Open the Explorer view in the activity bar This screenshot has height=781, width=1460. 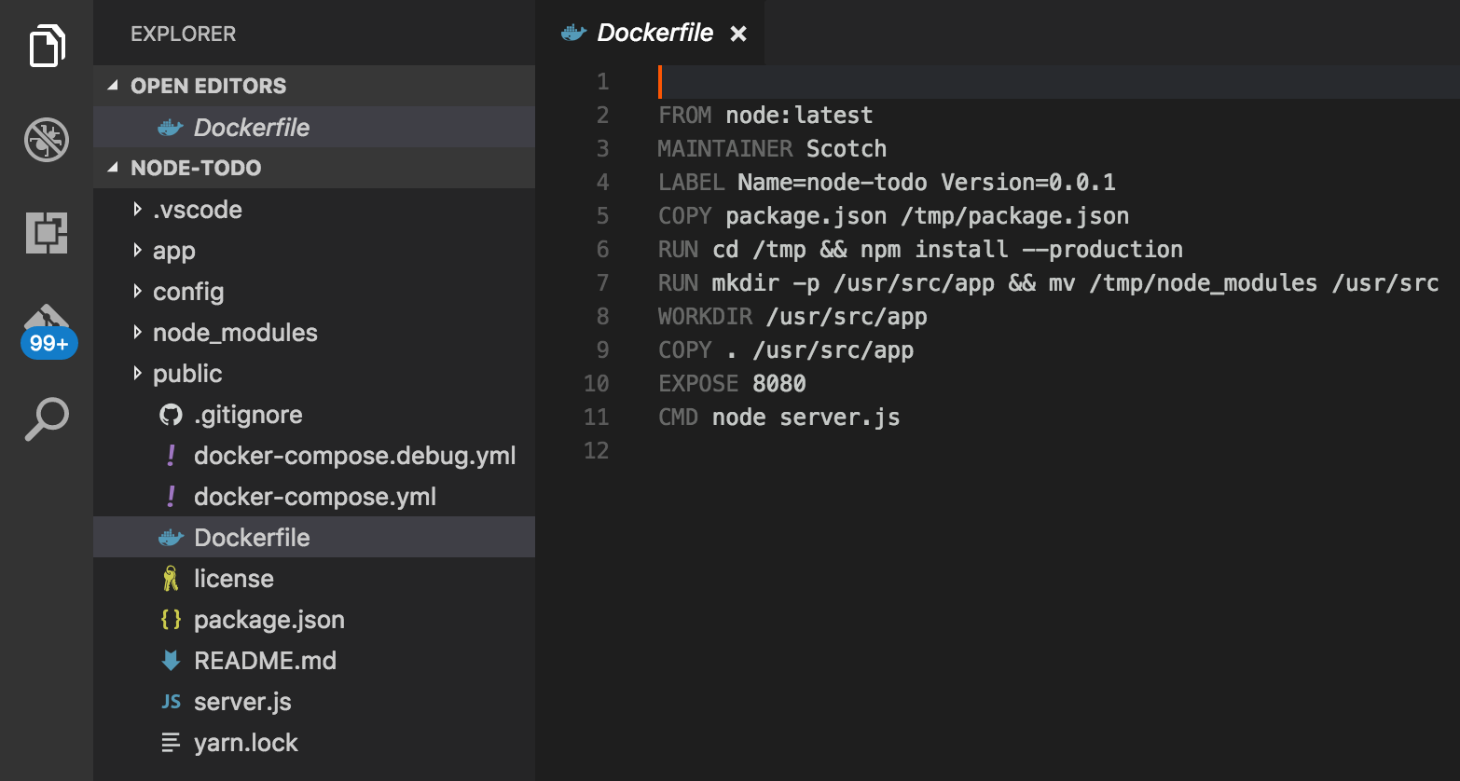click(x=47, y=47)
